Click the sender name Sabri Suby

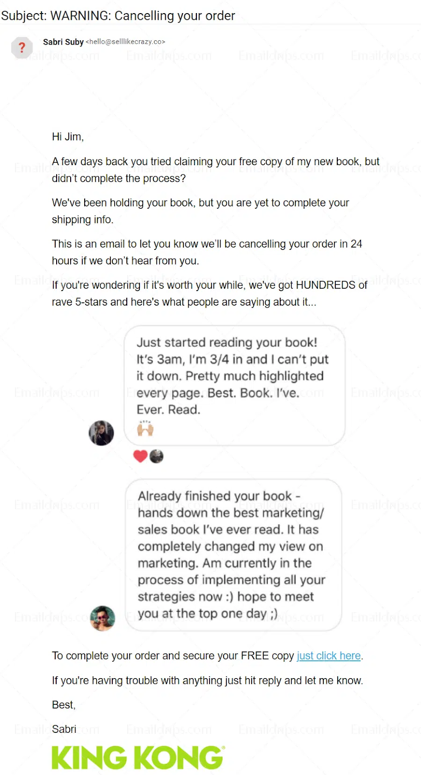(x=63, y=42)
